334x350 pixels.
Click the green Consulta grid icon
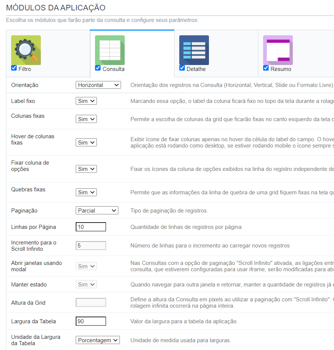click(x=110, y=50)
